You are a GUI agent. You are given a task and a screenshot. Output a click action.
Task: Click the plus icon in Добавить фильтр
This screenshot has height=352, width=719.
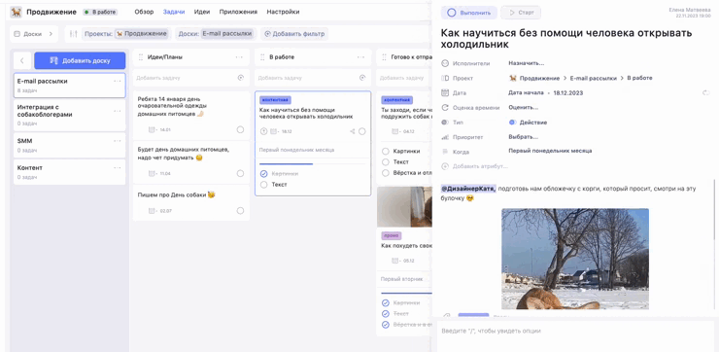[x=268, y=34]
